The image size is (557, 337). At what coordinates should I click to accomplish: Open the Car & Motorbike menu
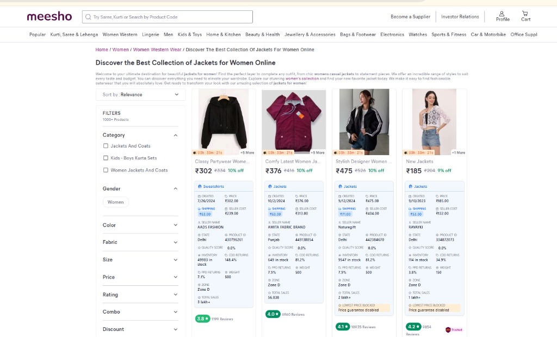point(488,34)
